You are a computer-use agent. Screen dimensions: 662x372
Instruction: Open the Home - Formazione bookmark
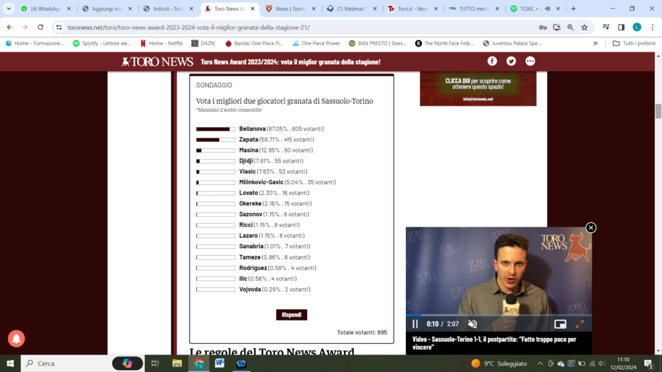click(35, 43)
